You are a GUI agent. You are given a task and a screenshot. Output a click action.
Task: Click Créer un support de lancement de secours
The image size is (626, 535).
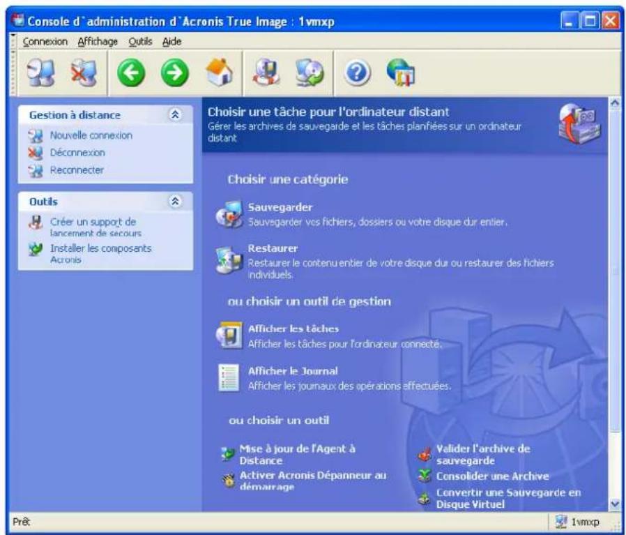[96, 227]
